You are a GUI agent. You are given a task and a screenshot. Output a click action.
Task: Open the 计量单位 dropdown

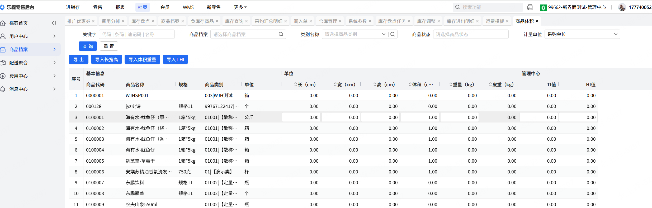click(582, 34)
